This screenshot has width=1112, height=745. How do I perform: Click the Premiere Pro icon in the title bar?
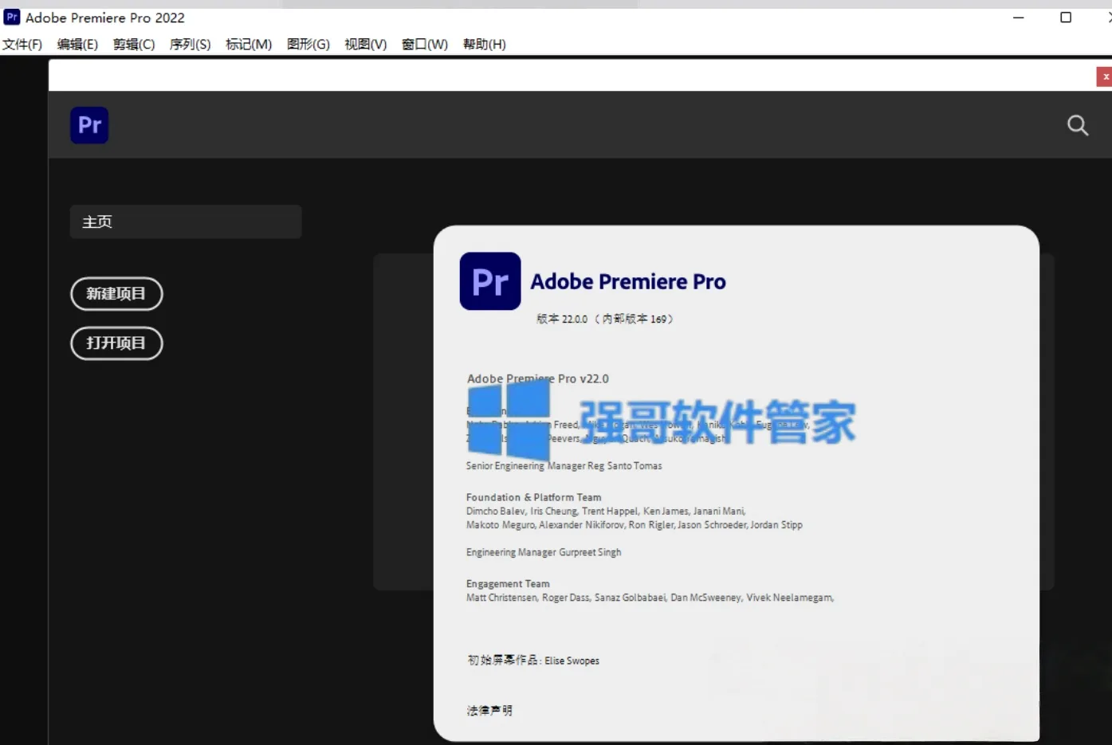coord(12,17)
